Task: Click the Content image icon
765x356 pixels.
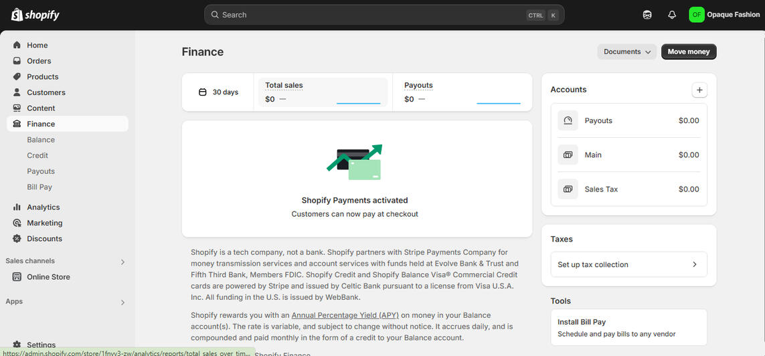Action: 17,108
